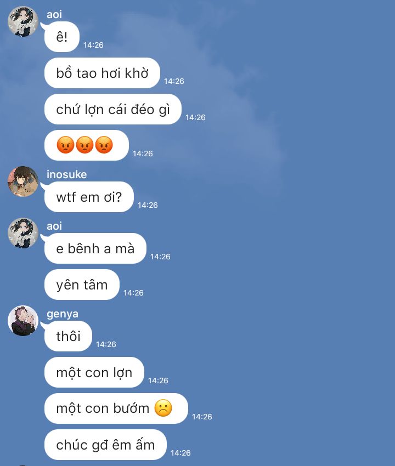Tap the 'chứ lợn cái đéo gì' message
Viewport: 395px width, 466px height.
113,109
